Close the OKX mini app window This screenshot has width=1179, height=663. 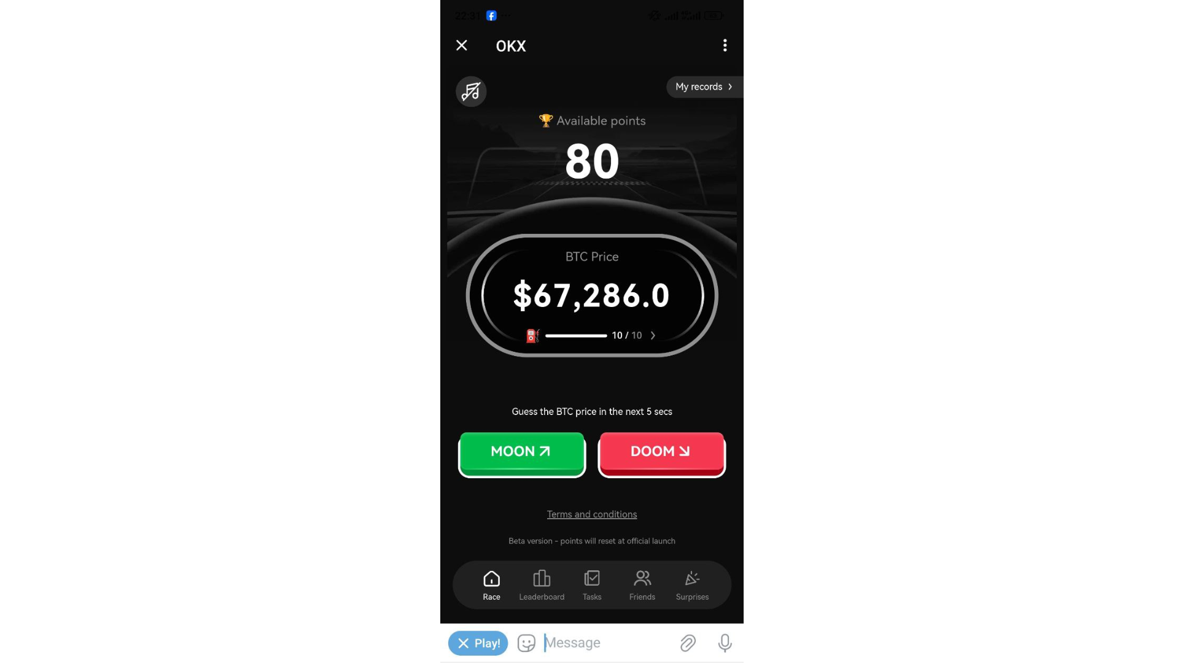point(461,45)
